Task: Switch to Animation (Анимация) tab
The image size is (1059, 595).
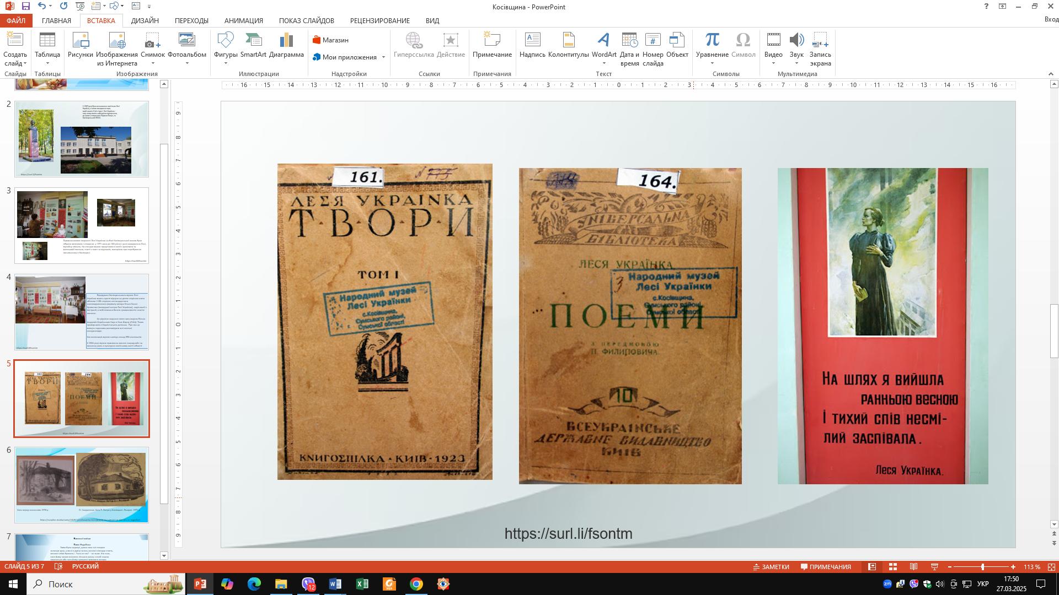Action: pyautogui.click(x=243, y=20)
